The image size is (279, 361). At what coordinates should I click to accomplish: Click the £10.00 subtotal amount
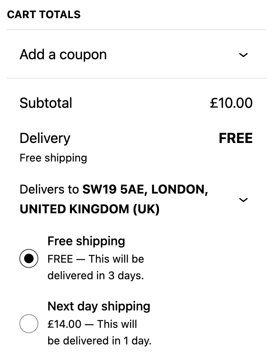pos(231,103)
